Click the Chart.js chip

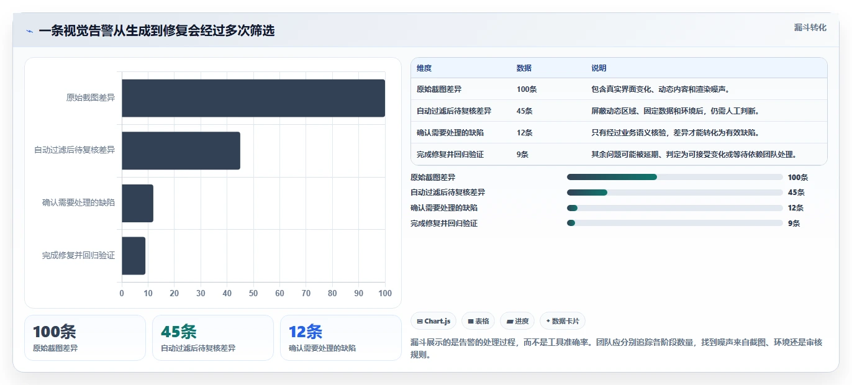click(x=433, y=321)
